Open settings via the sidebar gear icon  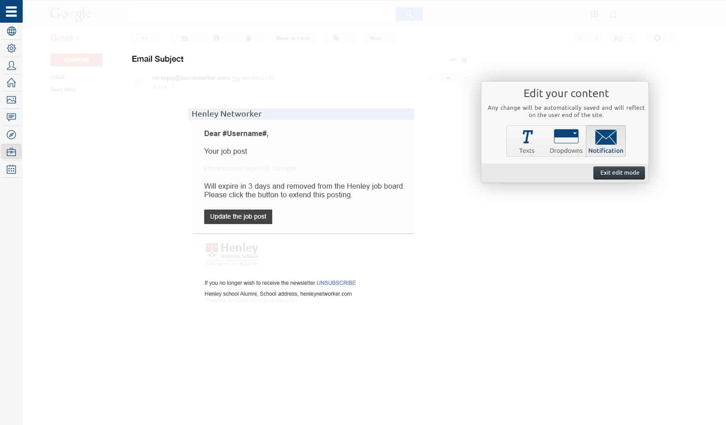11,49
